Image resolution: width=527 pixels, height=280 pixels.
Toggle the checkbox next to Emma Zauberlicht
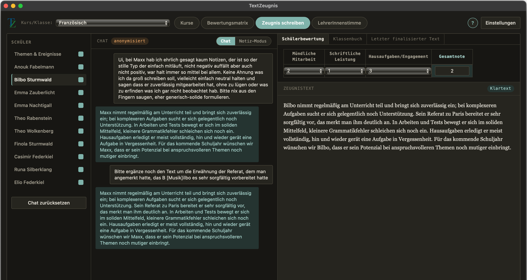(x=81, y=93)
